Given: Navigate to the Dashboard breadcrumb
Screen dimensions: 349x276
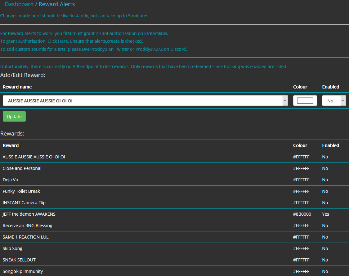Looking at the screenshot, I should click(x=19, y=4).
